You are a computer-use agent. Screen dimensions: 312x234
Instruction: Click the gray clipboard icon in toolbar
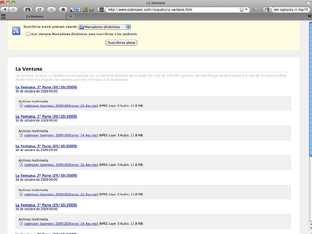(x=92, y=10)
